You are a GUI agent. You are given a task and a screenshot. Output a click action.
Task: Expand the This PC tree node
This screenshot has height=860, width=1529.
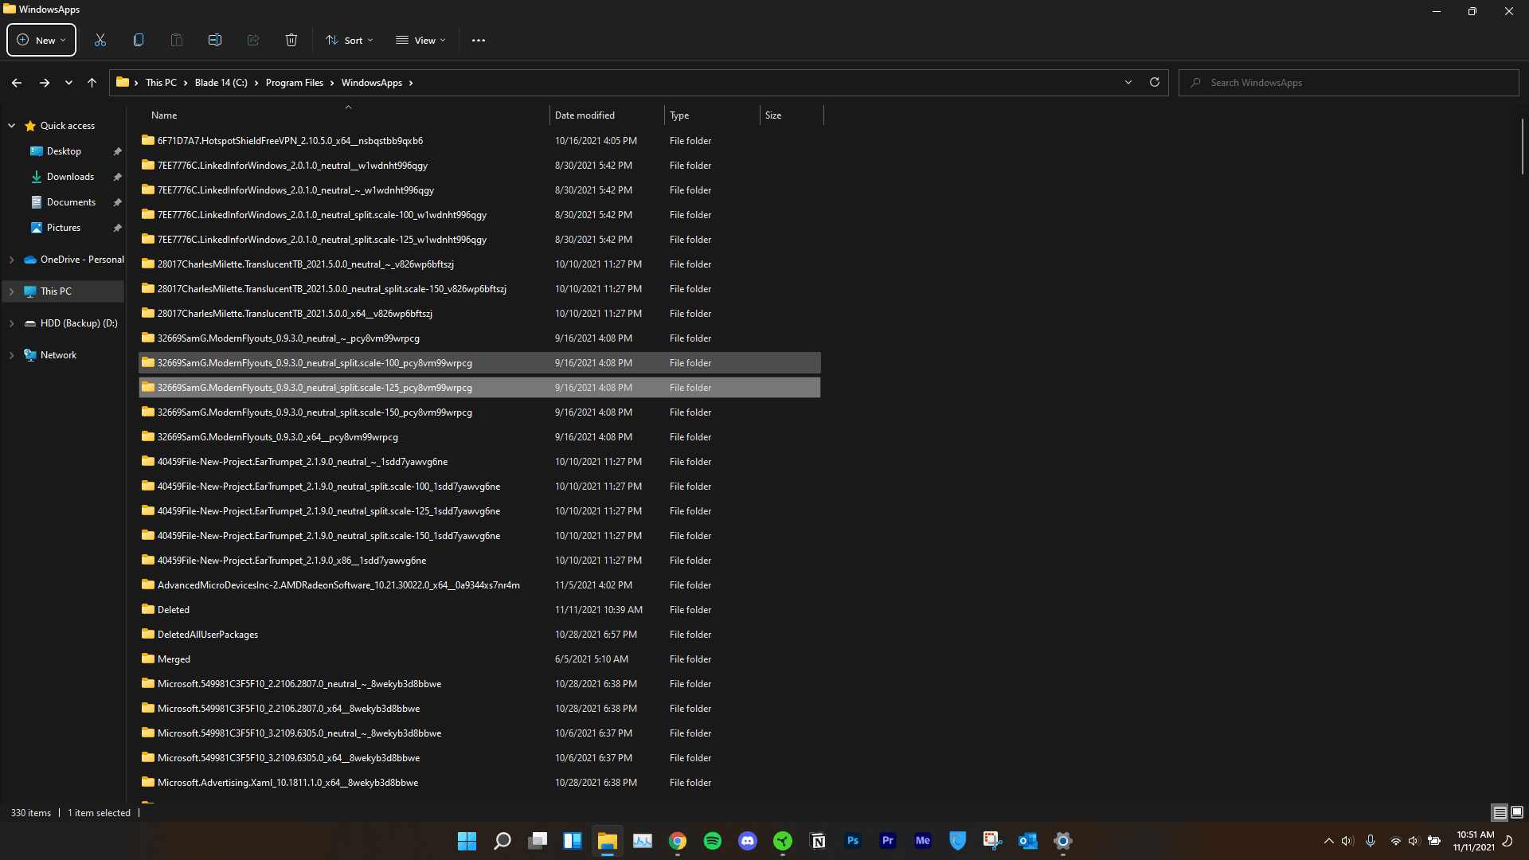tap(12, 291)
